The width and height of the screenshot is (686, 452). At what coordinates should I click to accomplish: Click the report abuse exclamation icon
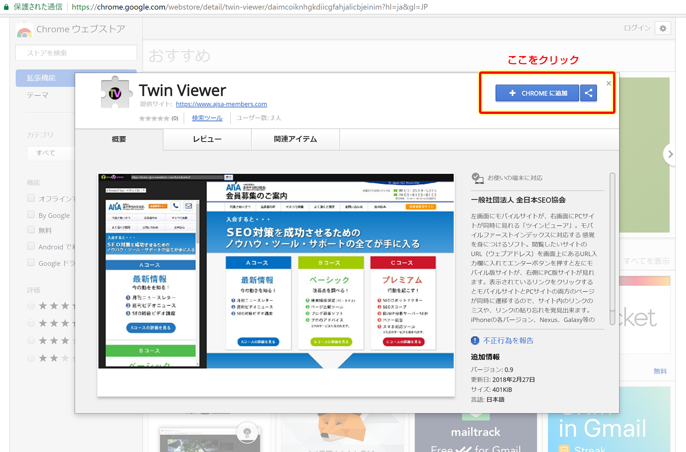click(475, 340)
